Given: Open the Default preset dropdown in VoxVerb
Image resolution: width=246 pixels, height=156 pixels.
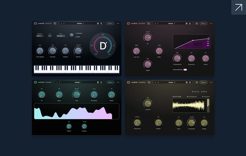Looking at the screenshot, I should 78,82.
